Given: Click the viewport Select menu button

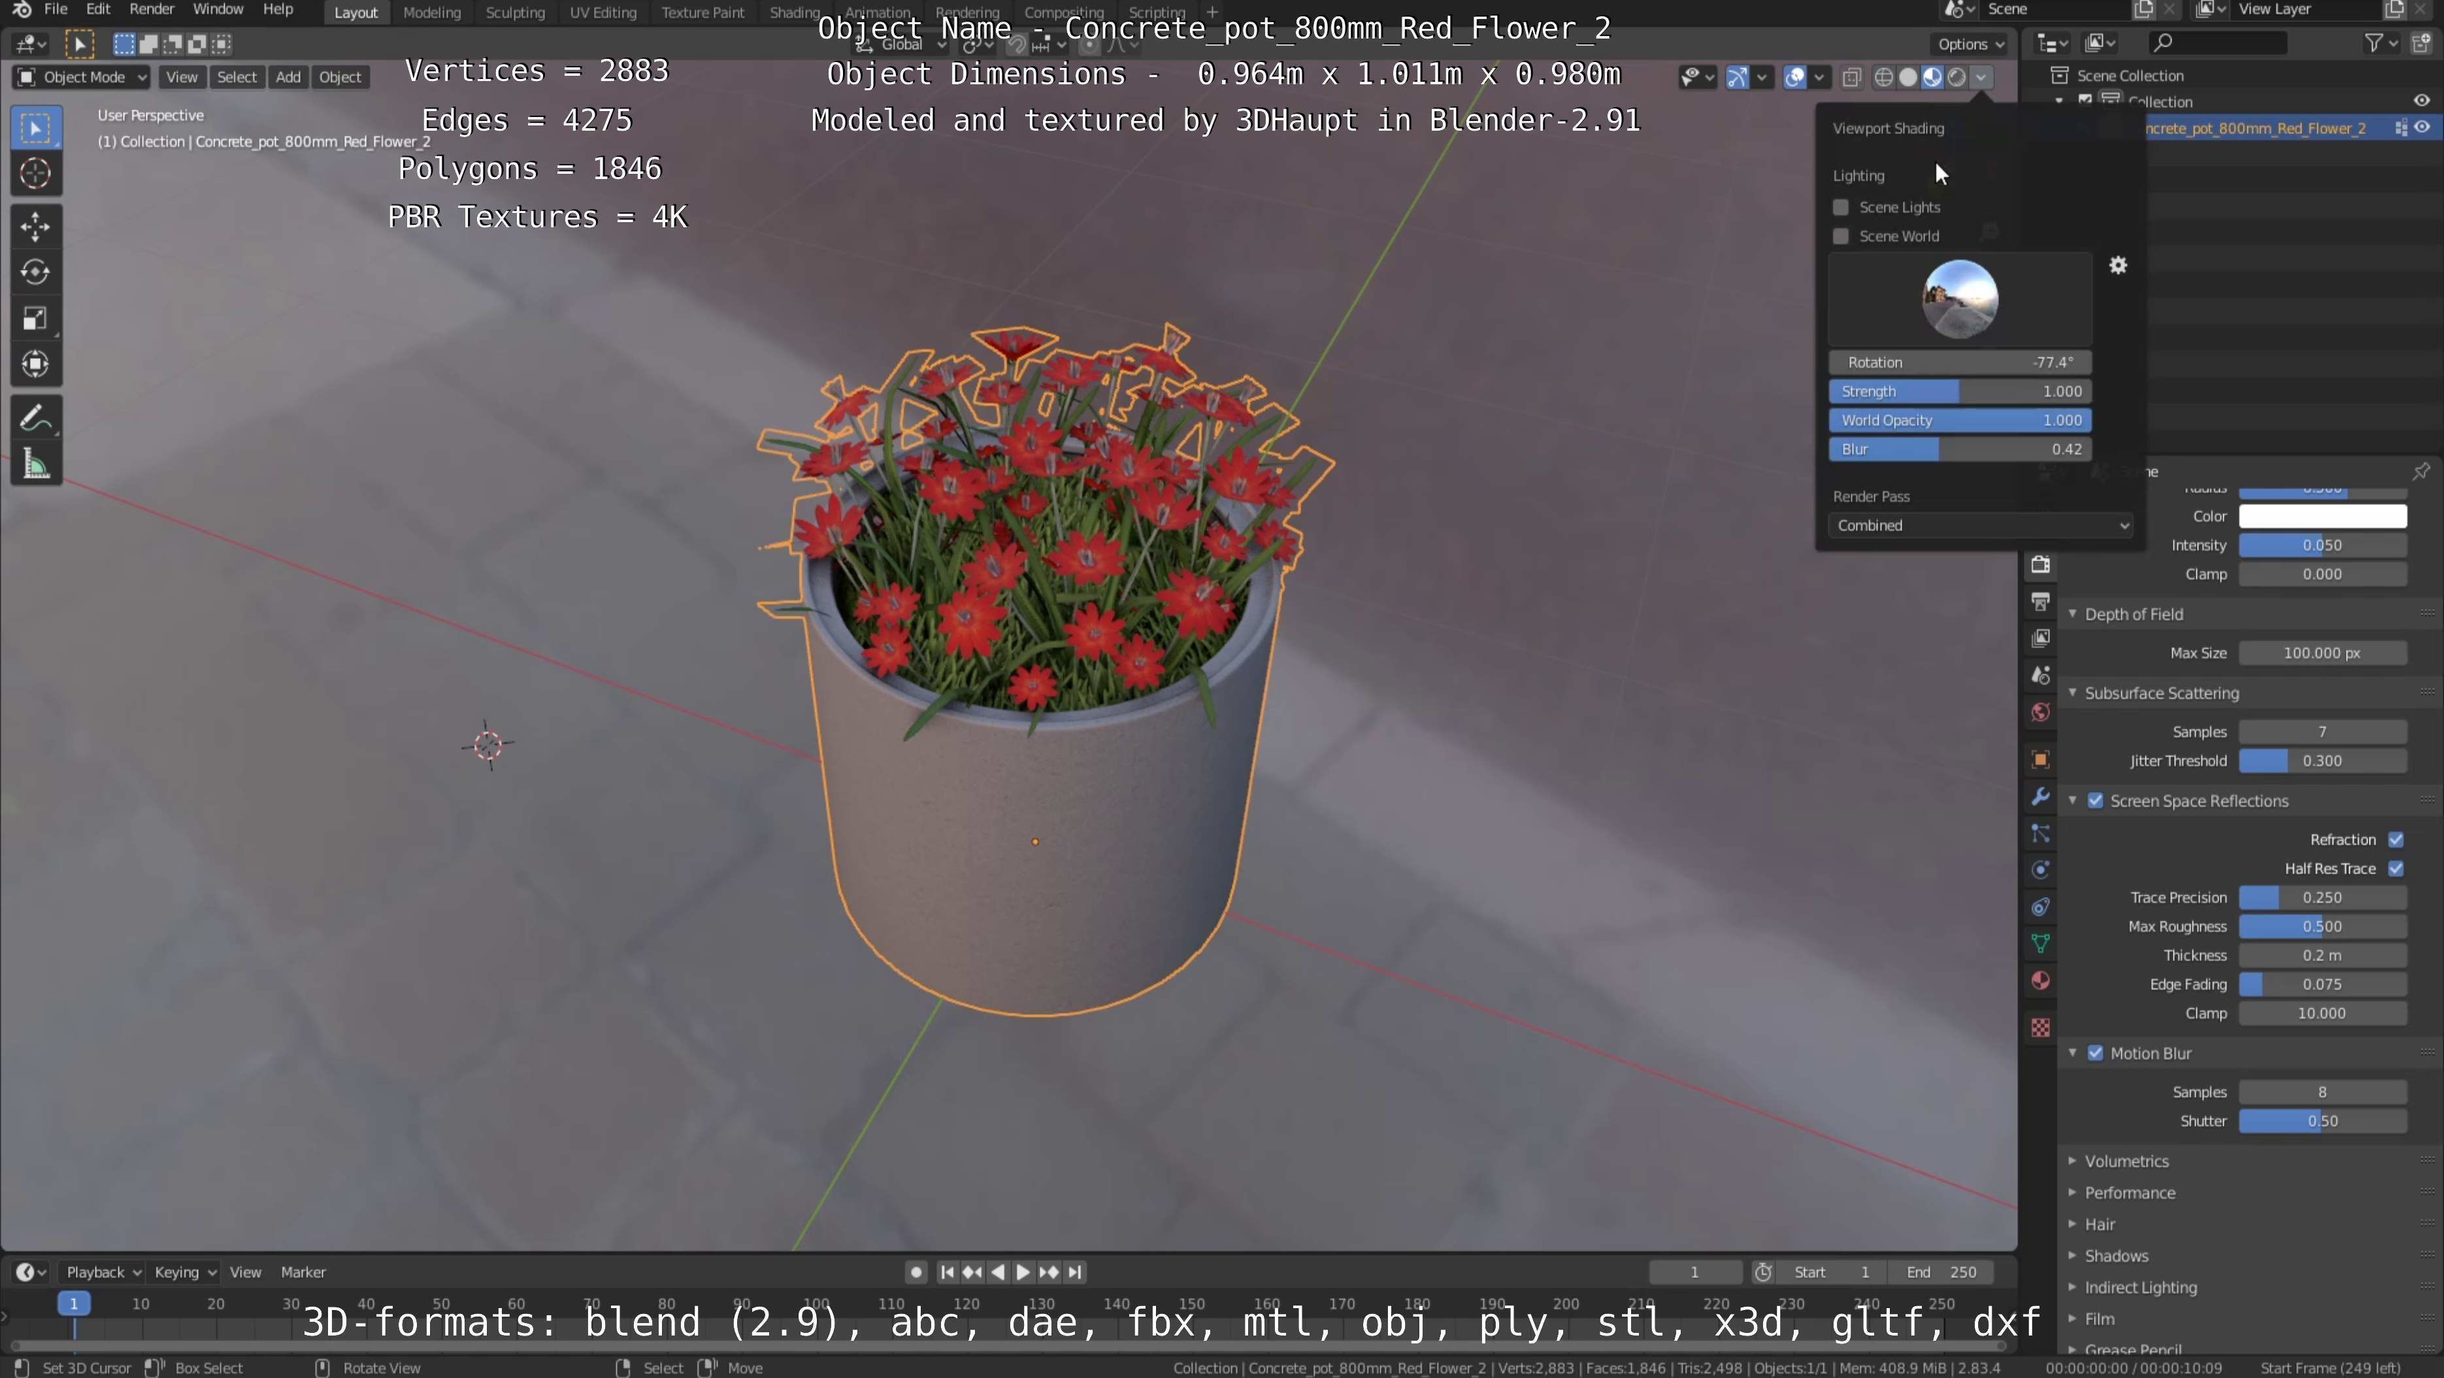Looking at the screenshot, I should pyautogui.click(x=237, y=78).
